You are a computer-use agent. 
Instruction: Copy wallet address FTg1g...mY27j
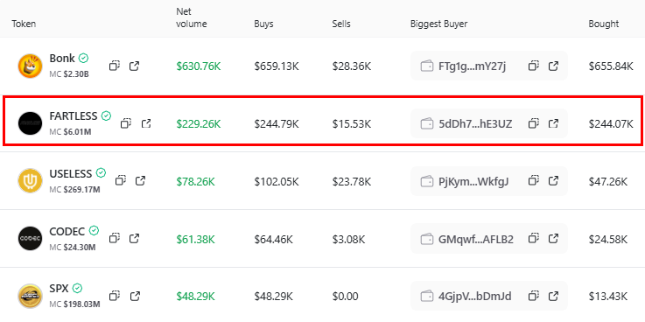coord(534,66)
